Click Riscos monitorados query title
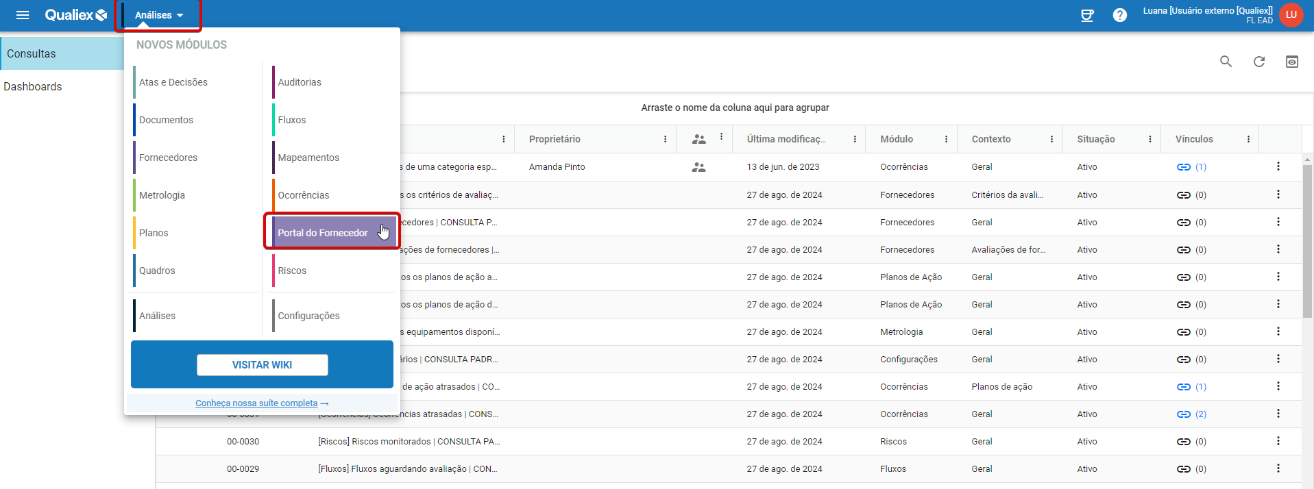The width and height of the screenshot is (1314, 489). (409, 442)
